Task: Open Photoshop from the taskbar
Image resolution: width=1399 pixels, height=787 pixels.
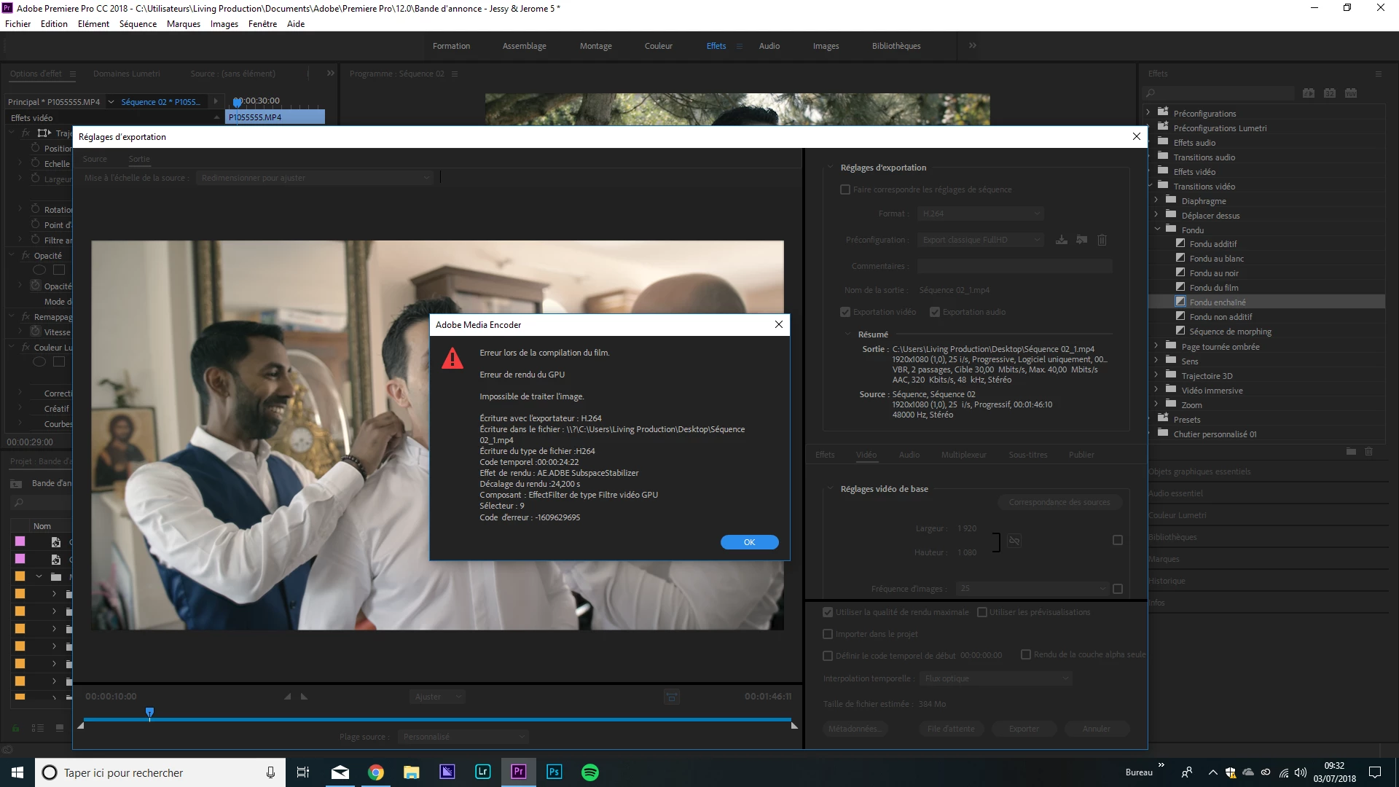Action: pyautogui.click(x=554, y=772)
